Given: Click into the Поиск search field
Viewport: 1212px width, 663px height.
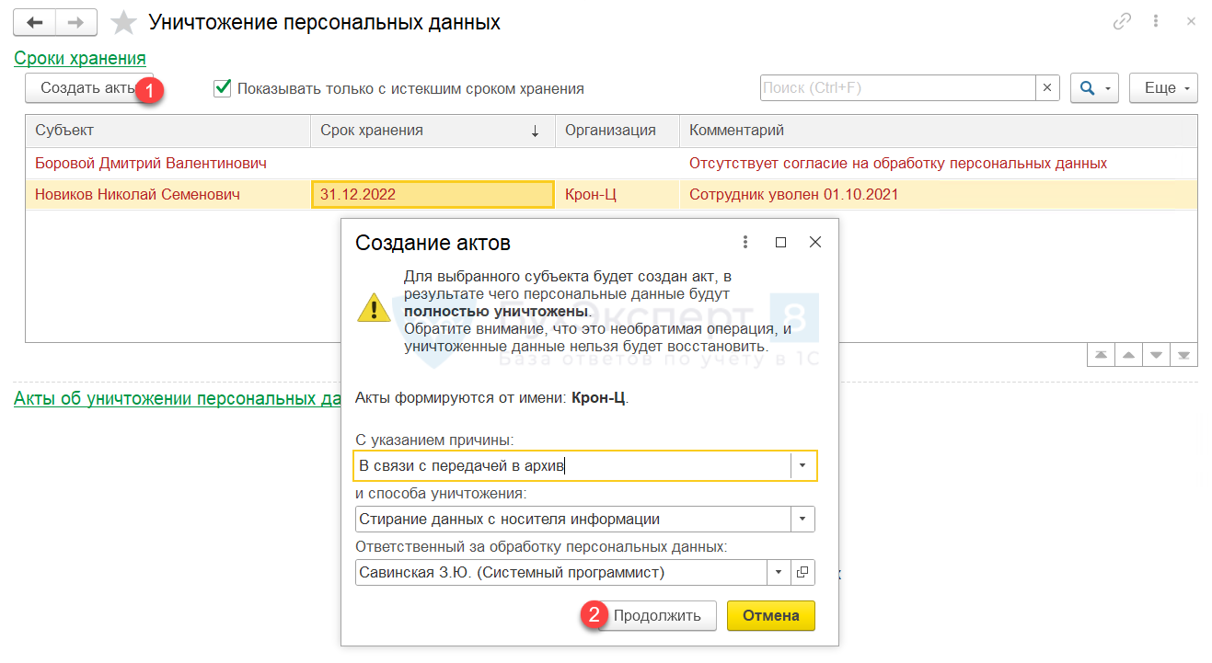Looking at the screenshot, I should (x=897, y=88).
